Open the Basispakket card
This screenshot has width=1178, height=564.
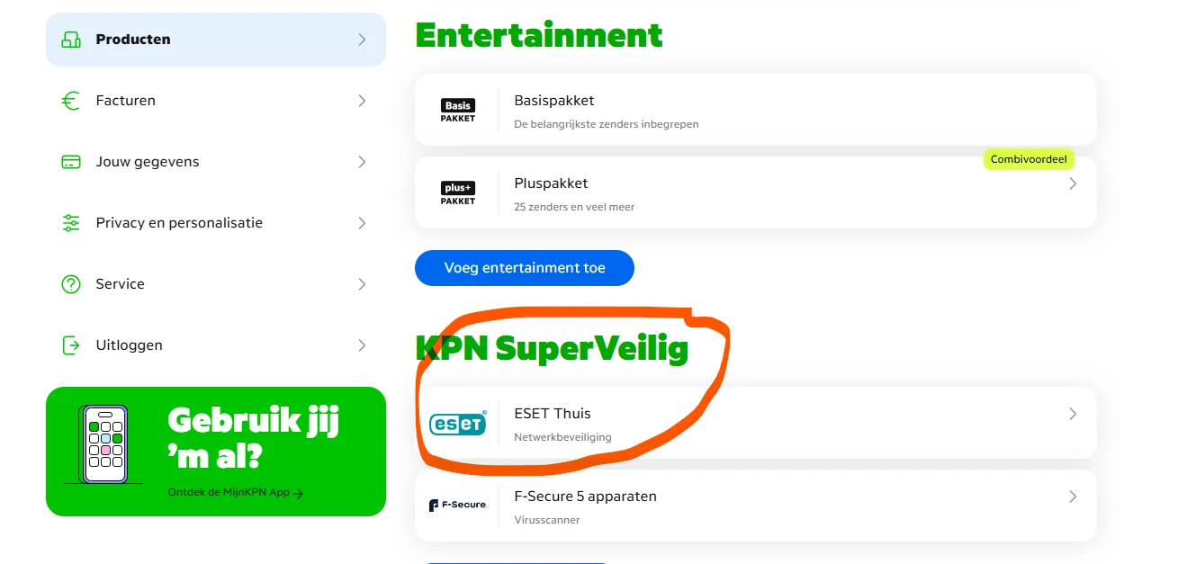[x=756, y=110]
